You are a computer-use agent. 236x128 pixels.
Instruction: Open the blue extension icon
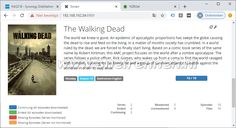[173, 15]
